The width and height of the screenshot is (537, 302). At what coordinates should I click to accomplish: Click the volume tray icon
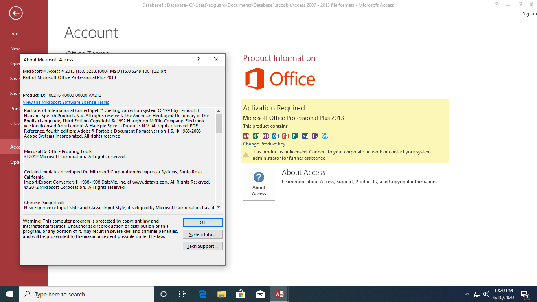[x=486, y=294]
